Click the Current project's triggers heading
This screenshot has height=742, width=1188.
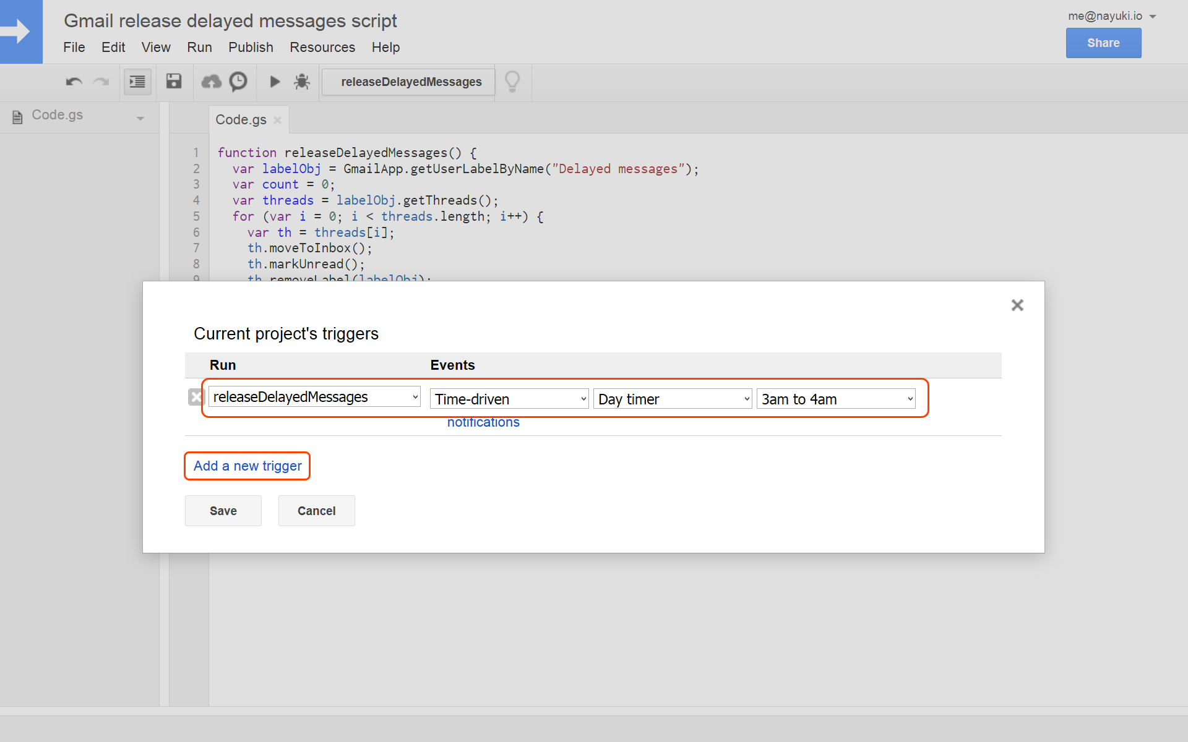click(286, 334)
